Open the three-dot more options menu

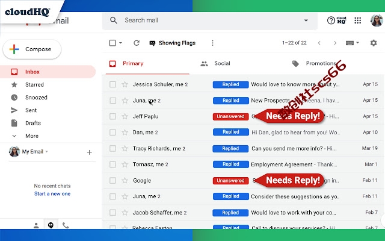pos(212,43)
